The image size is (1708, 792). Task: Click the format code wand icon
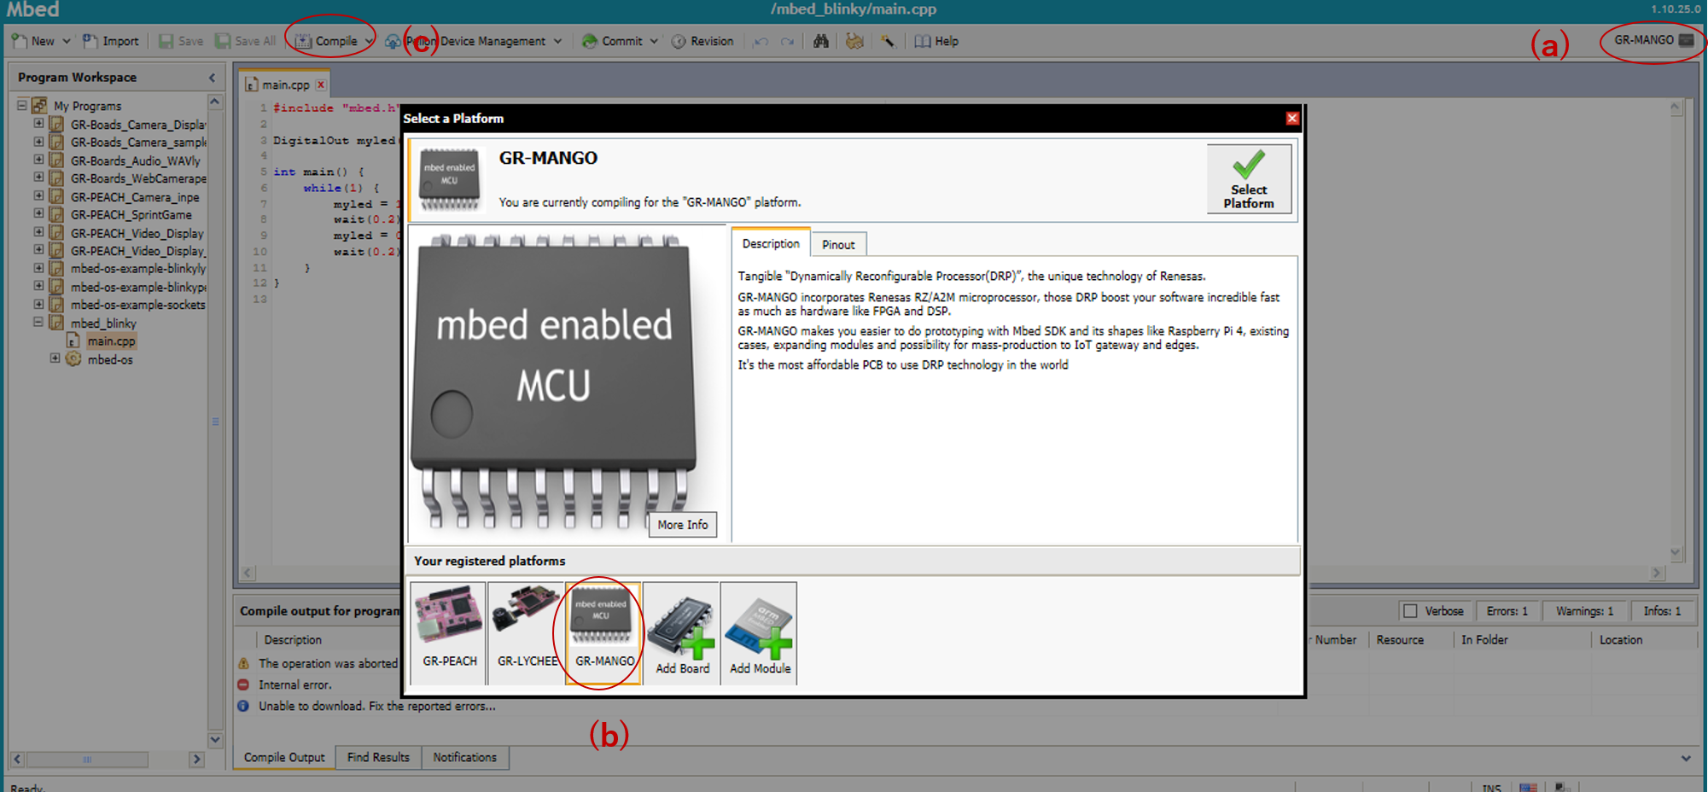pos(888,41)
